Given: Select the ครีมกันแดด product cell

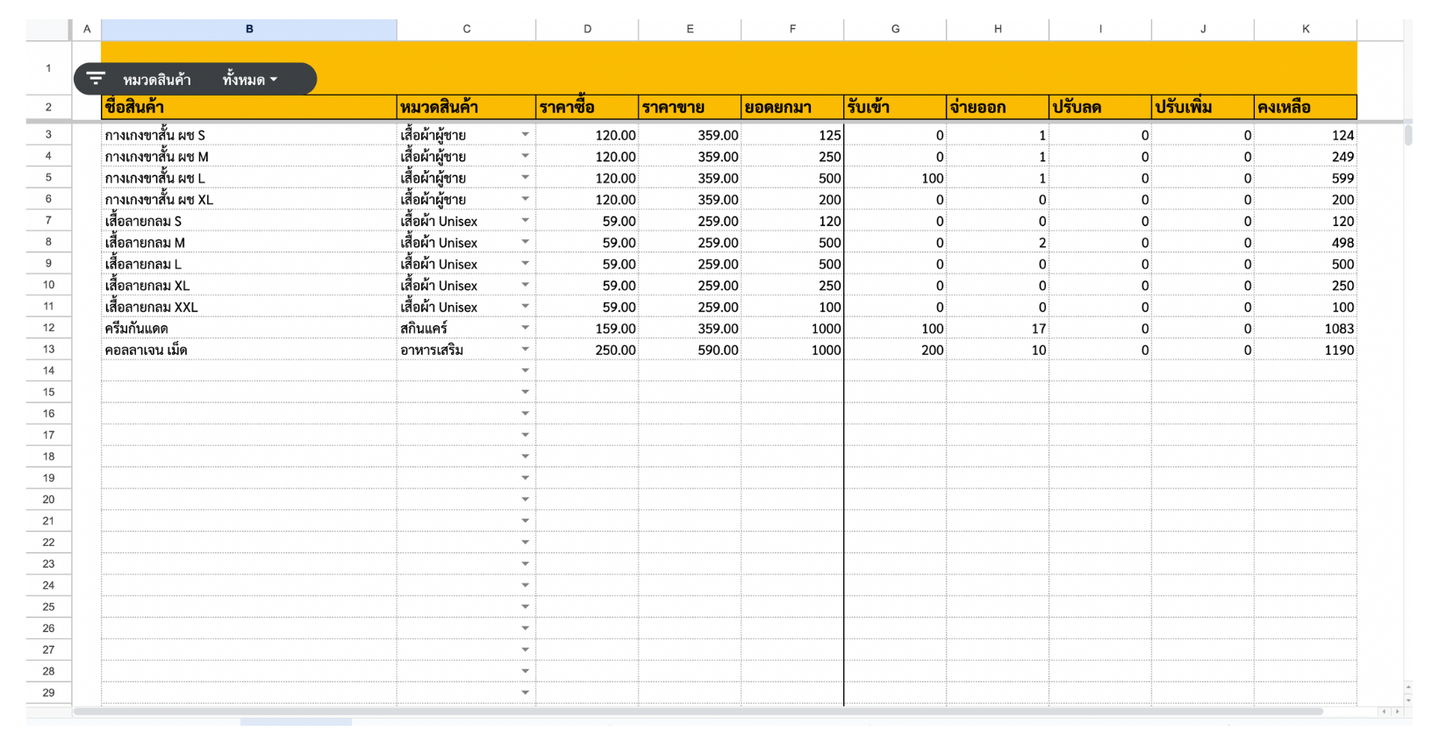Looking at the screenshot, I should pos(249,328).
